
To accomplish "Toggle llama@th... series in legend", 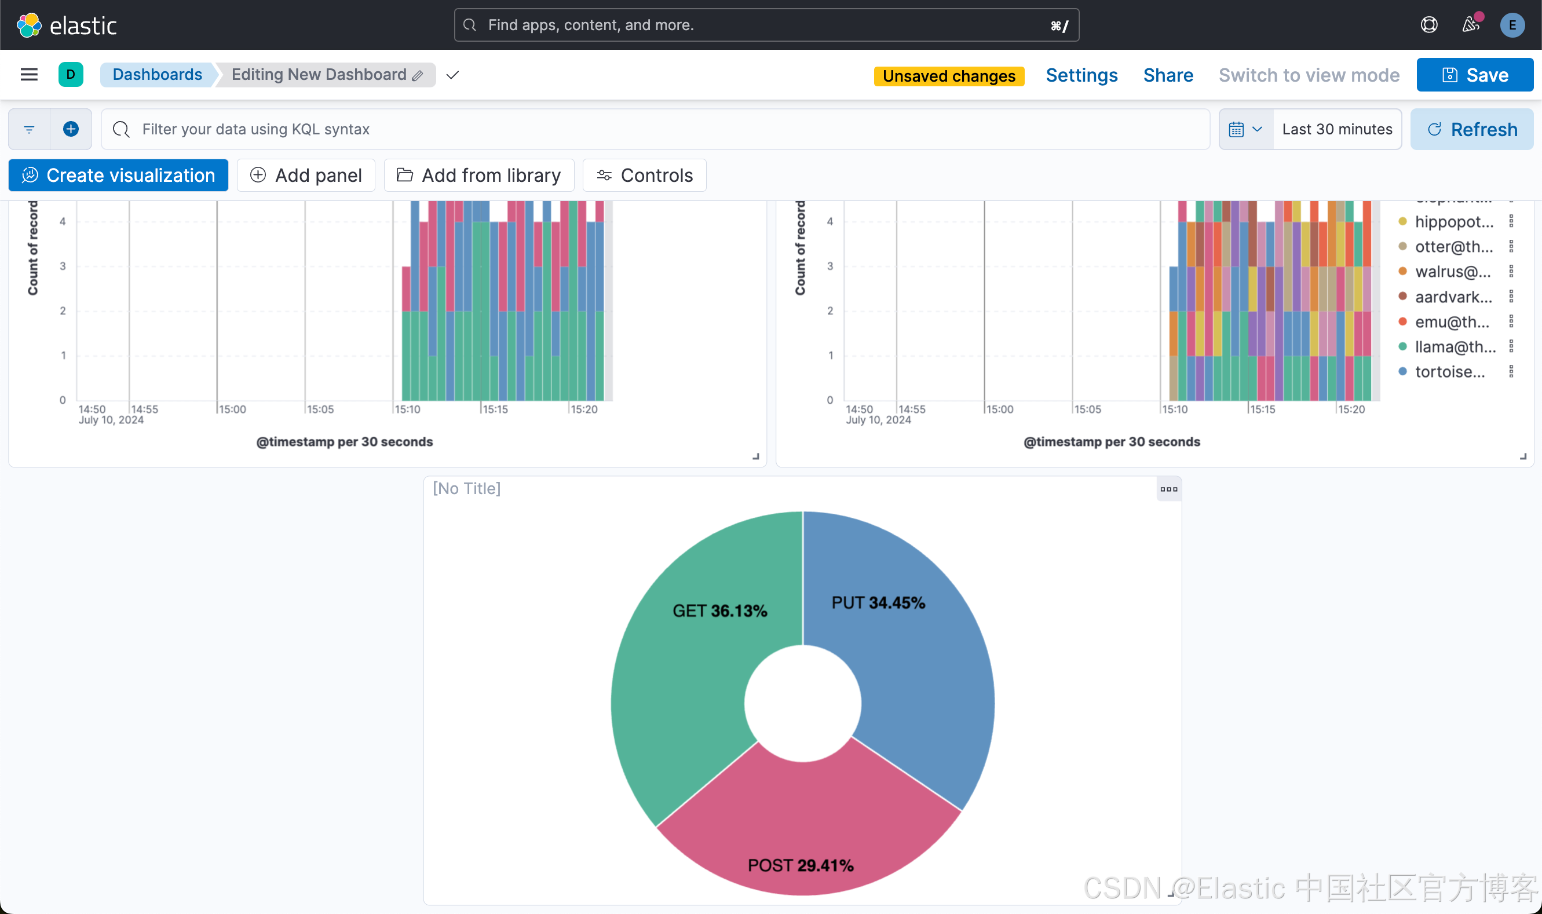I will (1455, 346).
